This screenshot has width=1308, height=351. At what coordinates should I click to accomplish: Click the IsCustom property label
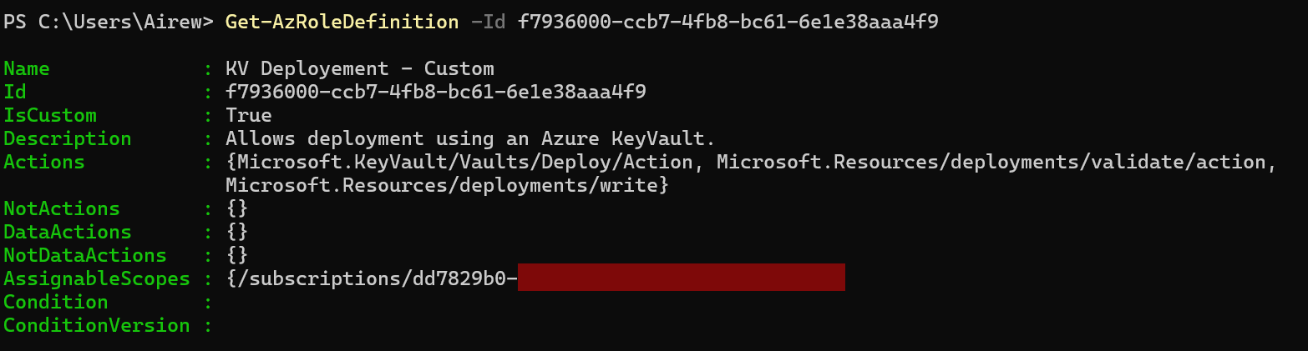50,115
